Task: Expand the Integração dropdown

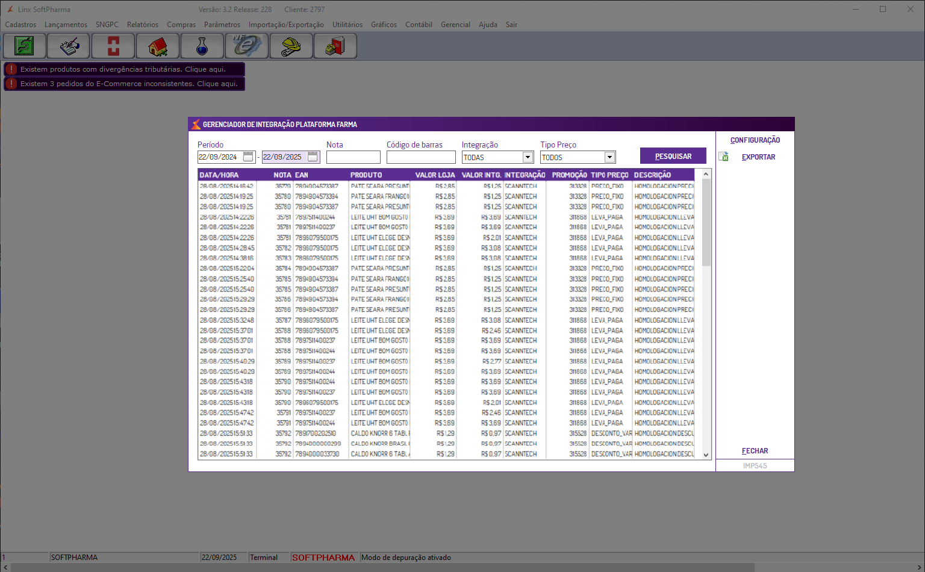Action: tap(528, 157)
